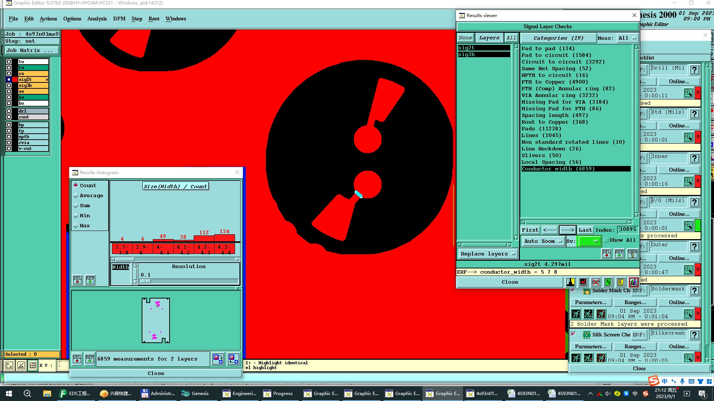Toggle visibility box for layer sig3b
Viewport: 714px width, 401px height.
click(x=9, y=85)
